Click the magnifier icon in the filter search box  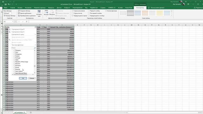35,48
